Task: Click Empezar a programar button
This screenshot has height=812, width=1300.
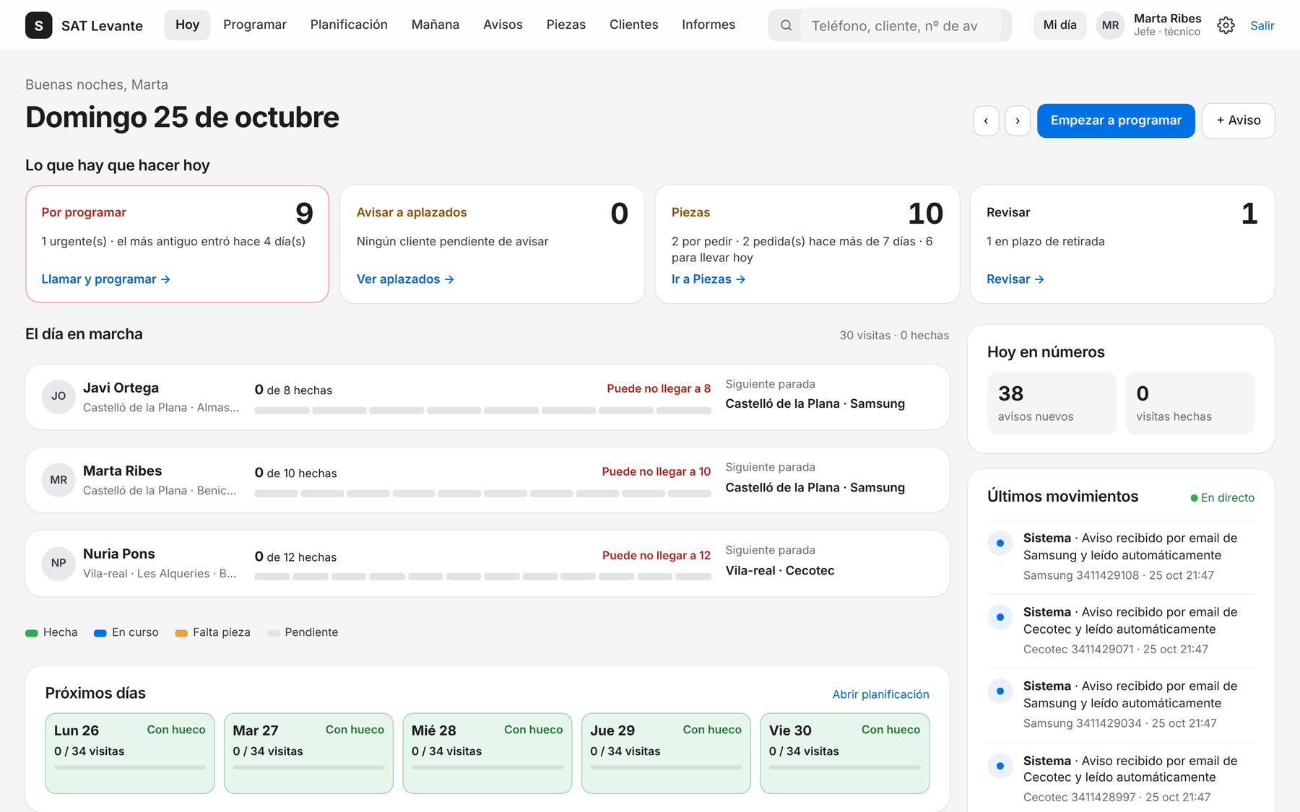Action: point(1116,121)
